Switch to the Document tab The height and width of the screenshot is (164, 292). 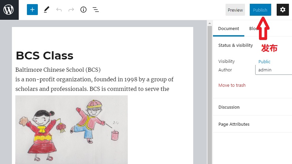(228, 29)
